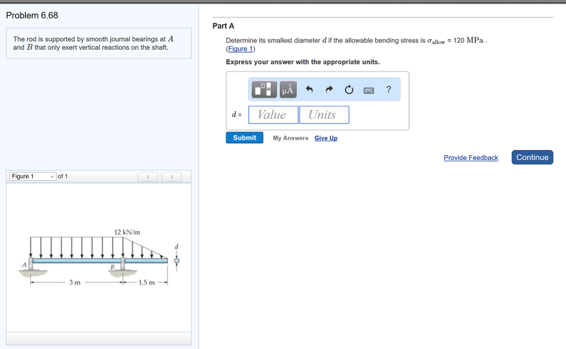Open My Answers
The width and height of the screenshot is (566, 349).
pyautogui.click(x=291, y=138)
